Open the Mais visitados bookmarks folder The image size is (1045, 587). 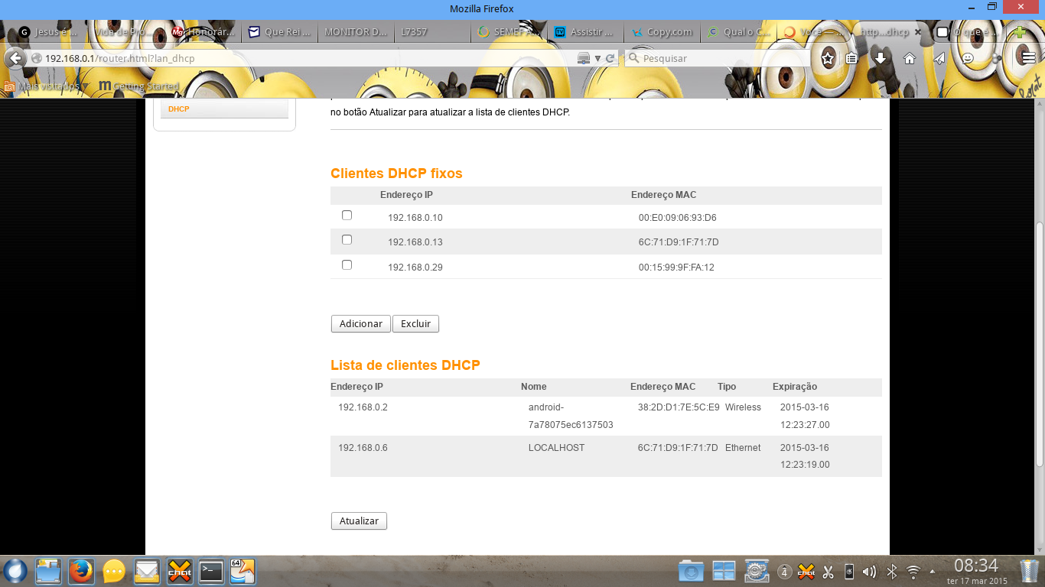[x=46, y=86]
